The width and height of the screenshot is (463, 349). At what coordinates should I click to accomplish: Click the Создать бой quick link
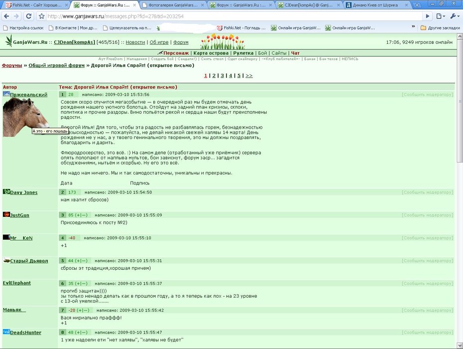[x=163, y=59]
